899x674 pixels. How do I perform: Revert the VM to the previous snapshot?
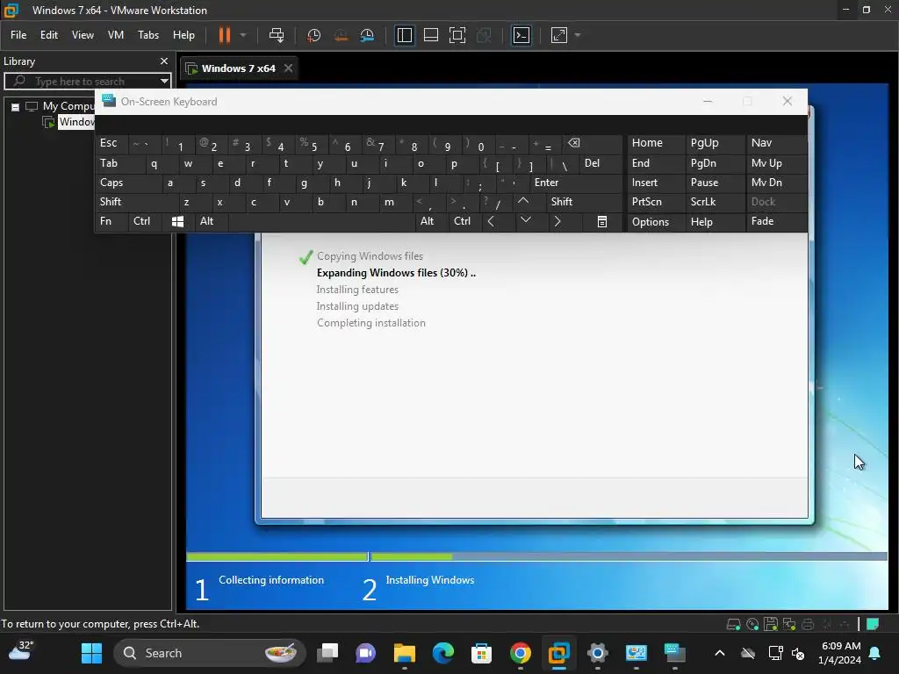341,35
